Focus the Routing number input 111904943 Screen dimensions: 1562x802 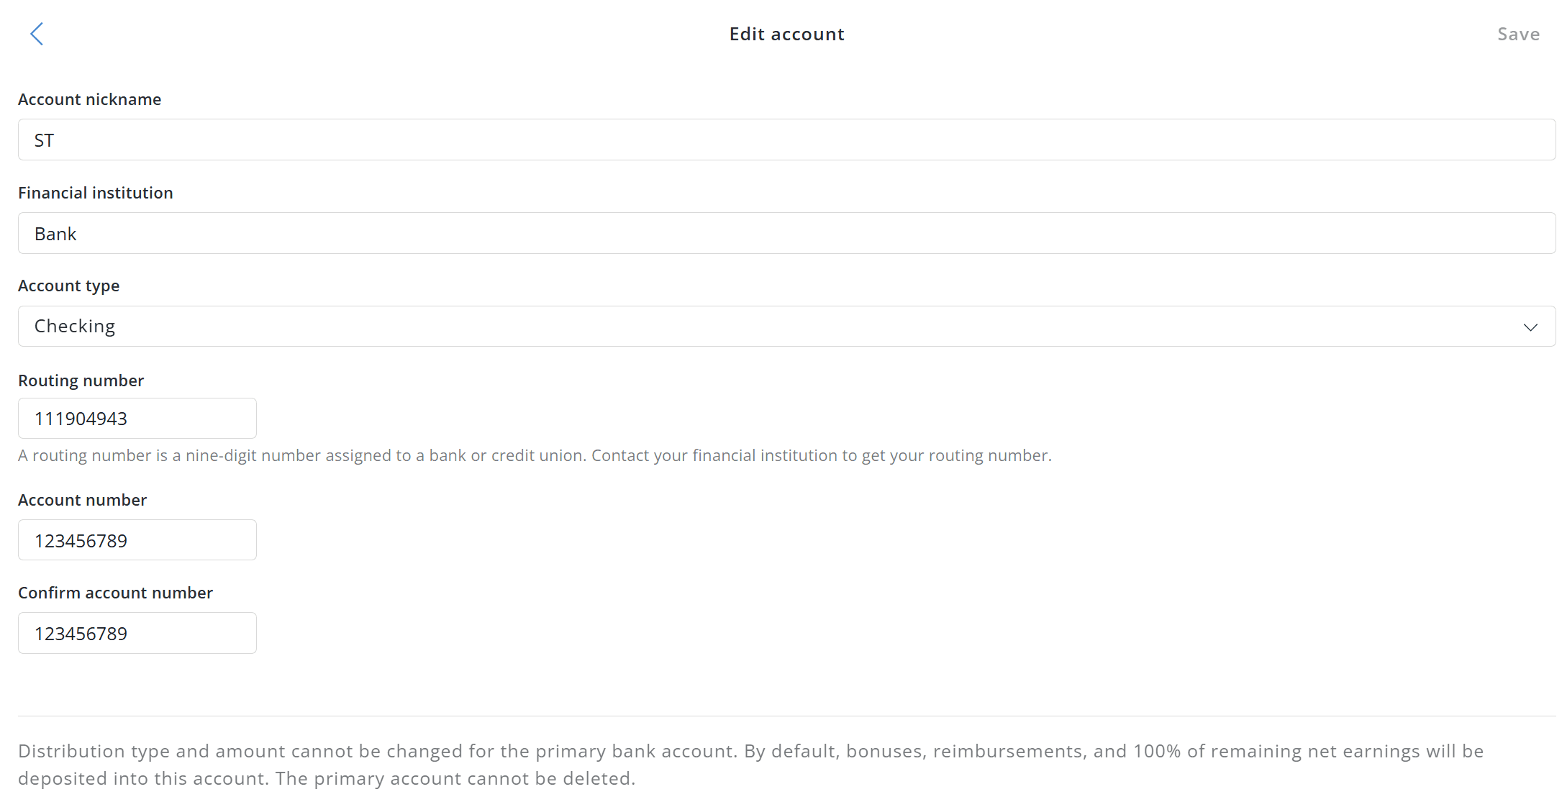point(137,418)
